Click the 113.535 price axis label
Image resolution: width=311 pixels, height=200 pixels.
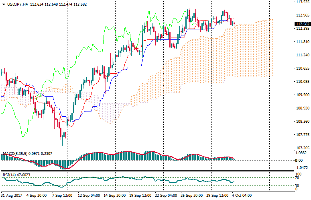tap(301, 2)
